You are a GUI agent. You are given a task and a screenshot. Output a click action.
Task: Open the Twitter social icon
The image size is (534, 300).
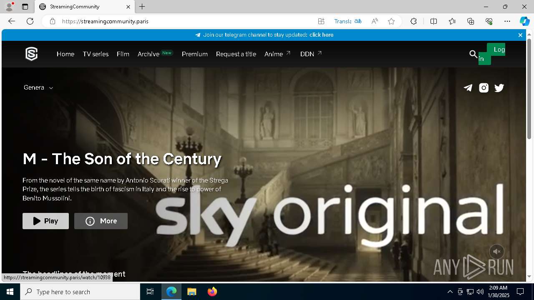coord(499,87)
